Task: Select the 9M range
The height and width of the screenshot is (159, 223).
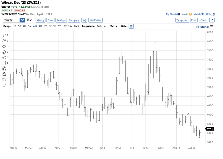Action: point(40,26)
